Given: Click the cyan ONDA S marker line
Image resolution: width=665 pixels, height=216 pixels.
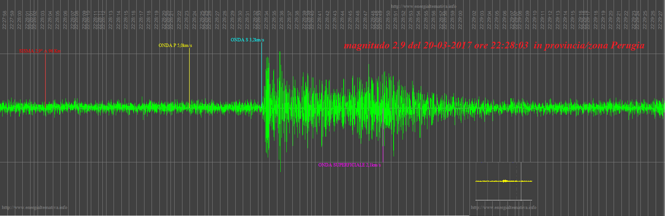Looking at the screenshot, I should [x=262, y=71].
